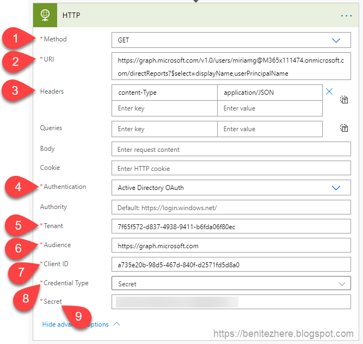The image size is (363, 344).
Task: Edit the content-Type header key
Action: tap(164, 93)
